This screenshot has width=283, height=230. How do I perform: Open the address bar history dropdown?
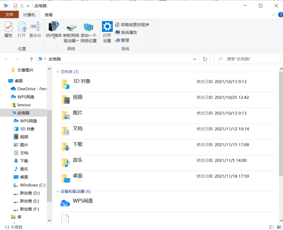pos(195,59)
